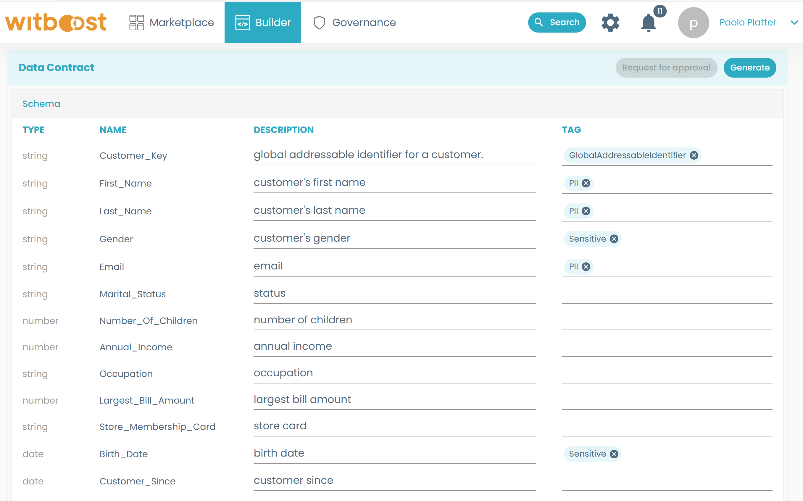Open Paolo Platter user name link
The height and width of the screenshot is (501, 803).
748,23
